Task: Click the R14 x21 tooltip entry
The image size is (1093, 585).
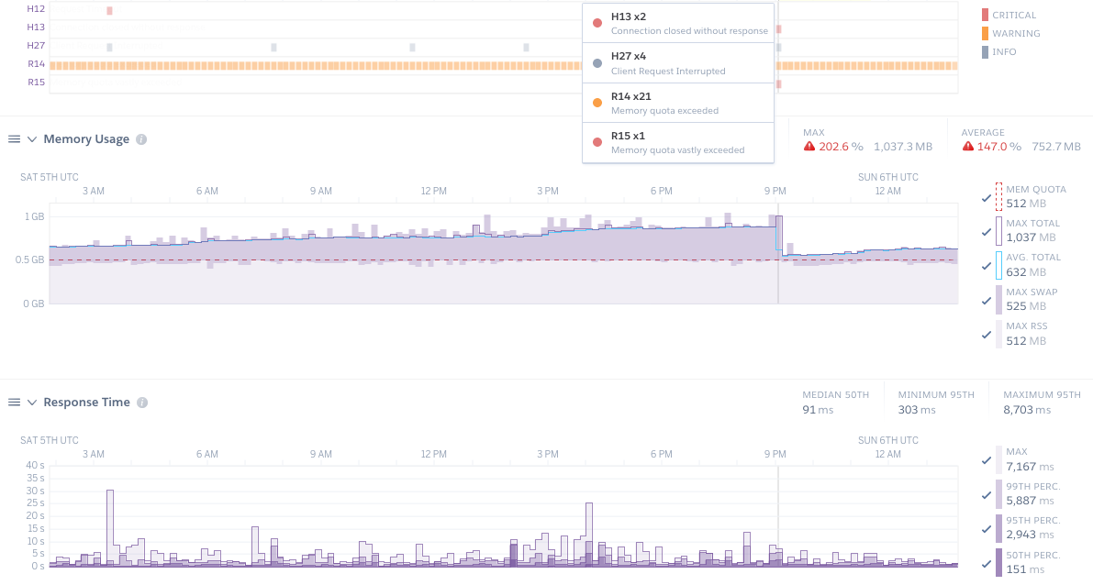Action: point(678,103)
